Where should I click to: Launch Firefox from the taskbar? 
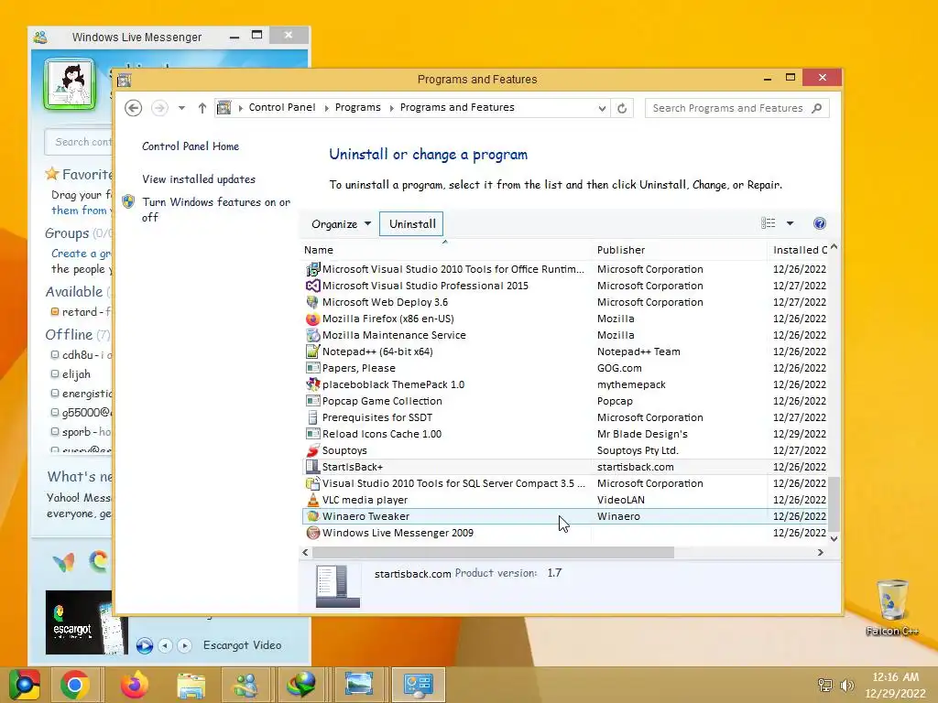point(135,685)
